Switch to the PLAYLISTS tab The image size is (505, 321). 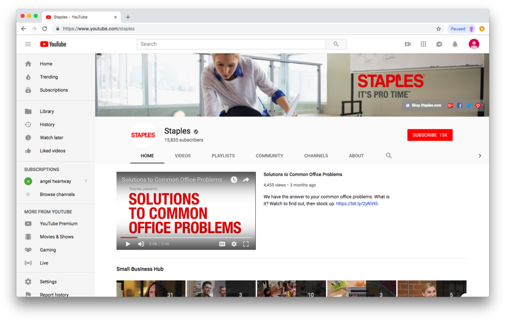[223, 155]
